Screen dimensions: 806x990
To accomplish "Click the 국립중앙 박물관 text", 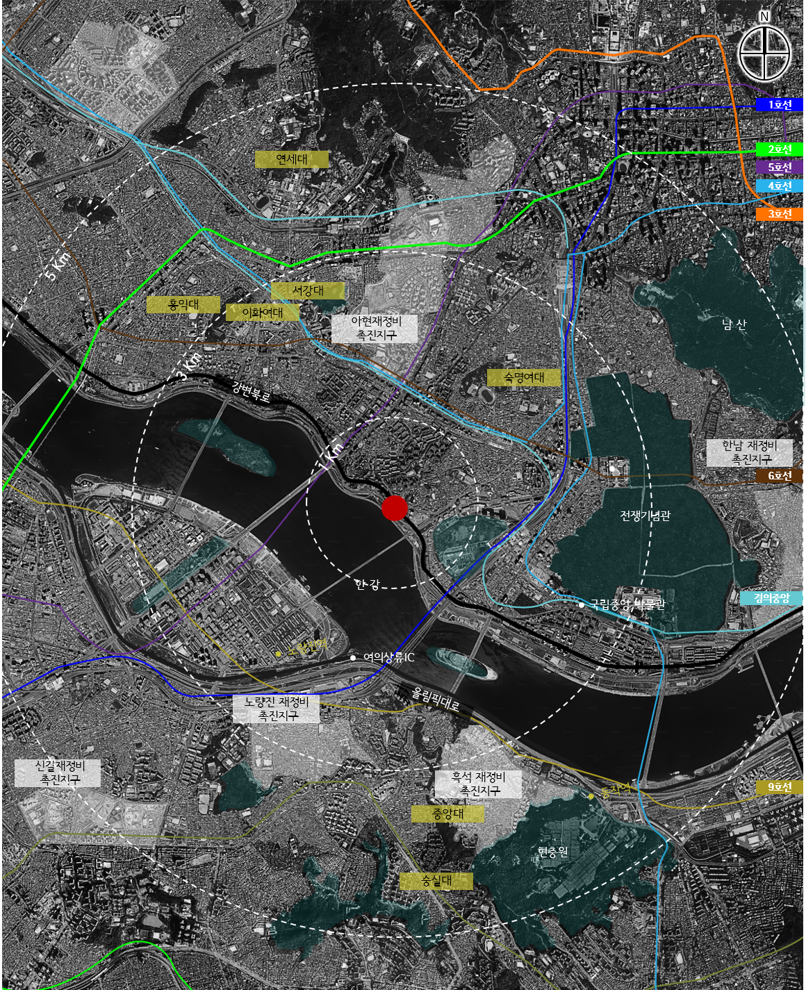I will tap(628, 604).
